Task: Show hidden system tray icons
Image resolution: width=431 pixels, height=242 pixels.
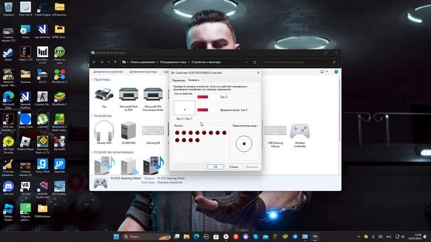Action: coord(359,237)
